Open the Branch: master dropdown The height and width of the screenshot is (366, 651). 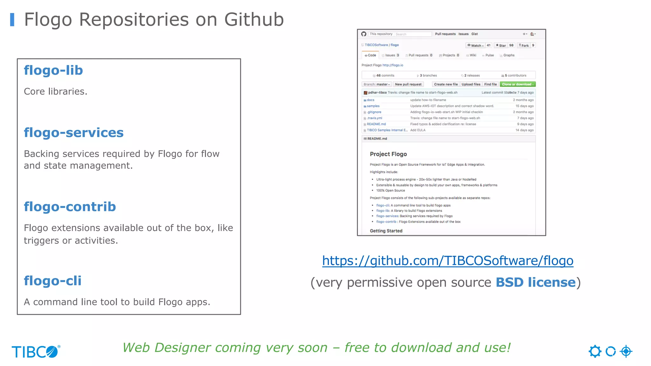point(376,84)
